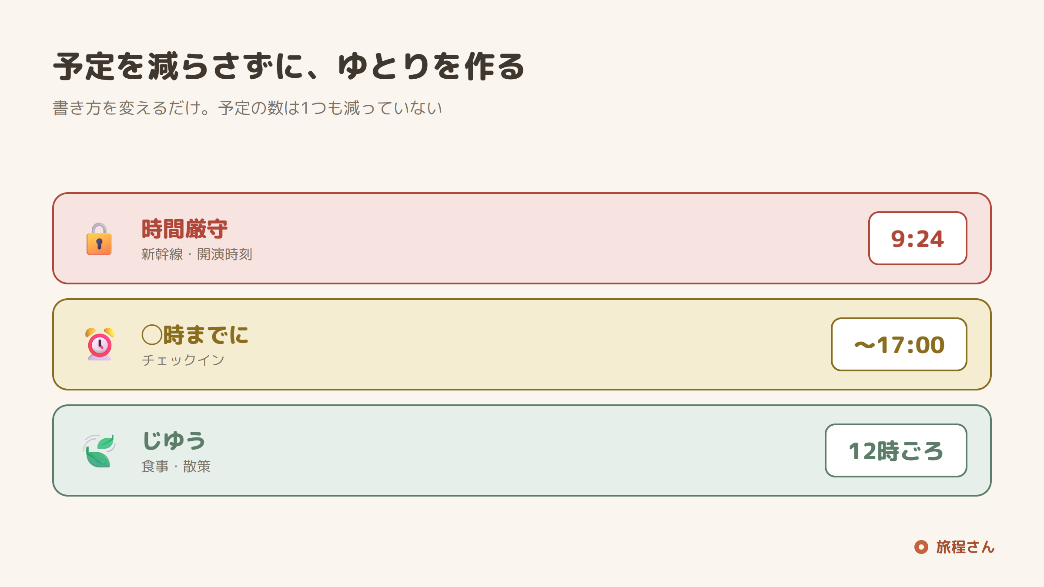Screen dimensions: 1044x587
Task: Click the padlock icon in the red card
Action: click(99, 239)
